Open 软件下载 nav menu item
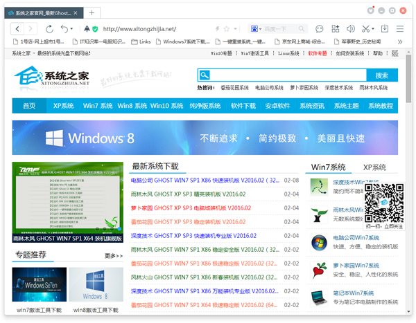The width and height of the screenshot is (416, 323). [243, 106]
